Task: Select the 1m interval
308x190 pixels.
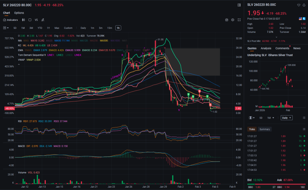Action: [92, 28]
